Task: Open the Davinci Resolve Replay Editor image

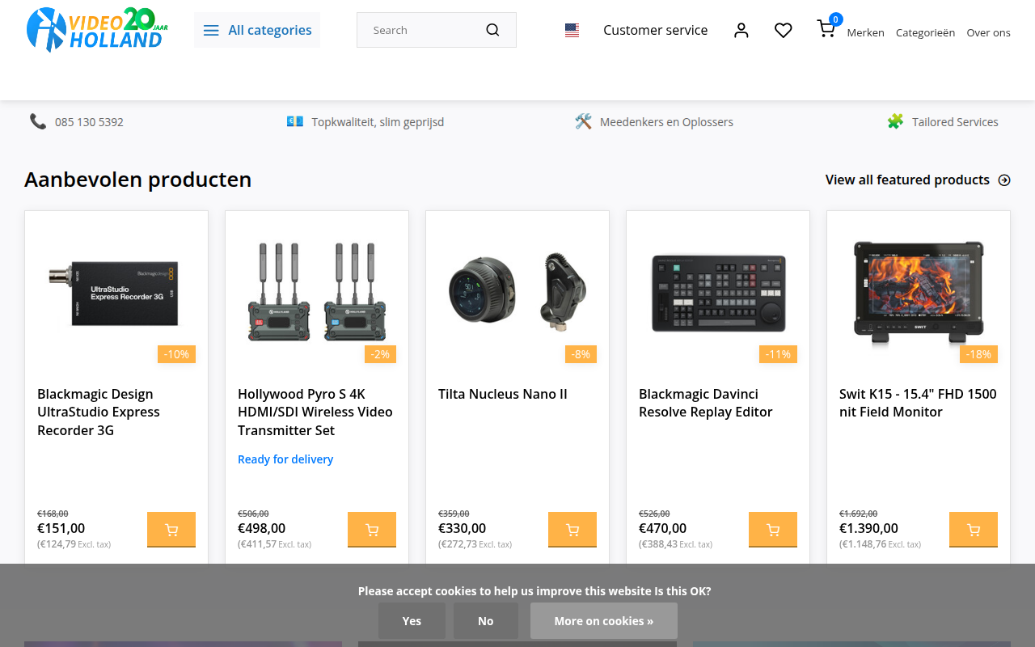Action: tap(718, 293)
